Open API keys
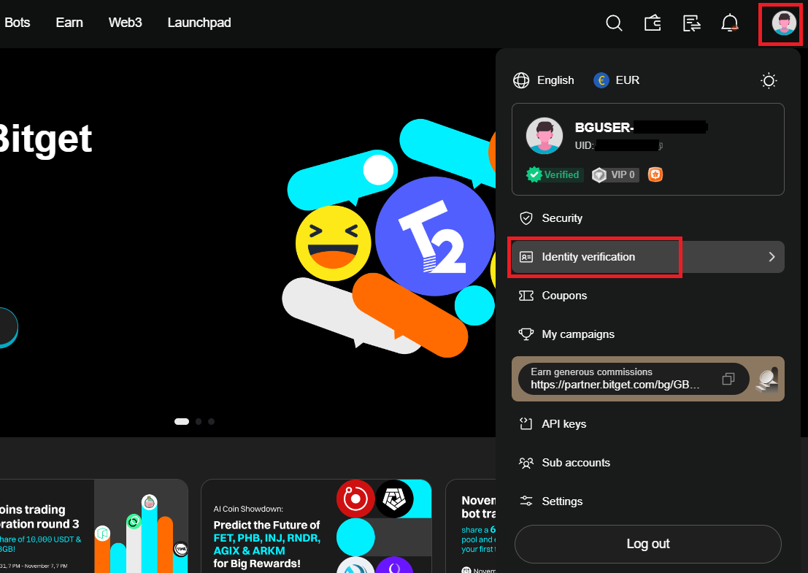Viewport: 808px width, 573px height. tap(647, 423)
